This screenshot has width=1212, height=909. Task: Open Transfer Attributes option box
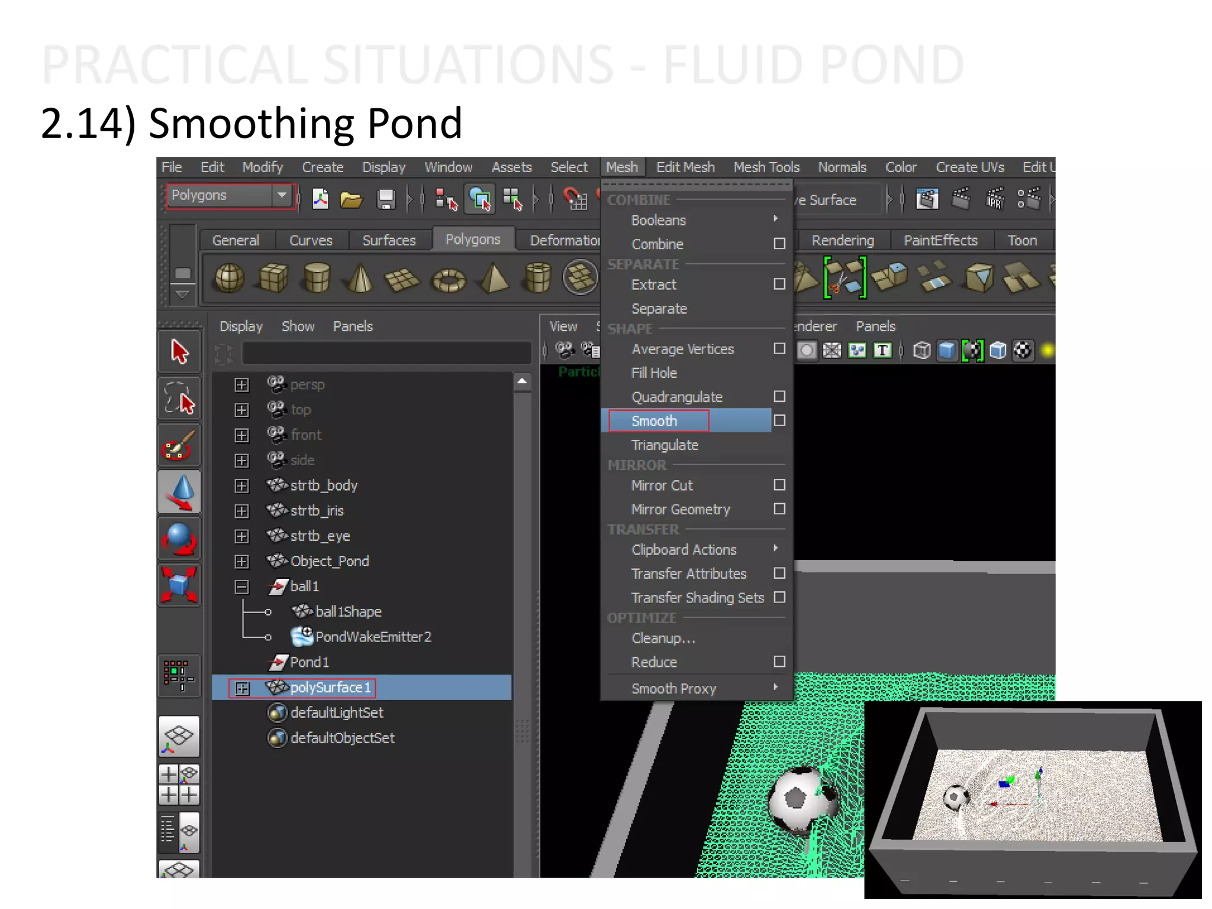click(779, 573)
